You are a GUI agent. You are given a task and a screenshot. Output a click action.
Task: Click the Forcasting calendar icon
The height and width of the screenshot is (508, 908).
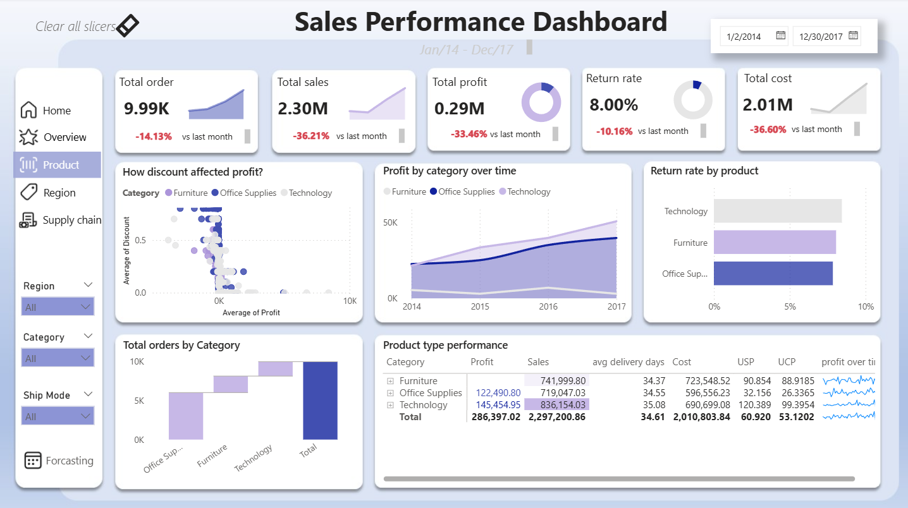33,461
